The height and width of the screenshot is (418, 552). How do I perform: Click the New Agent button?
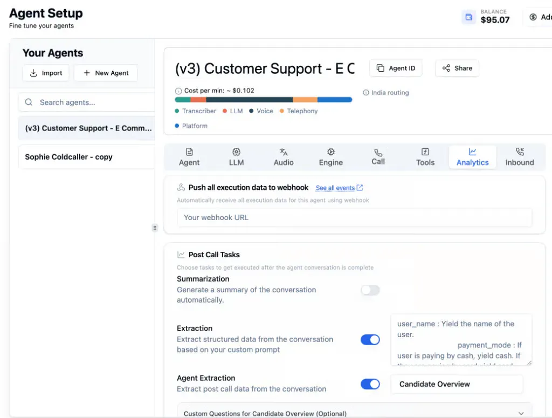tap(106, 73)
